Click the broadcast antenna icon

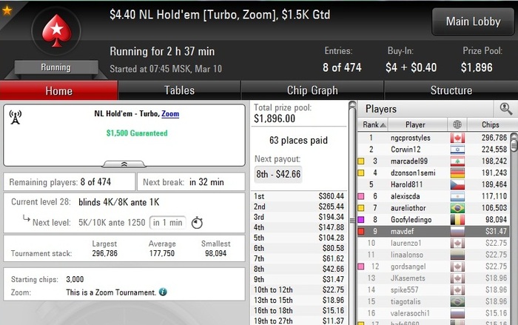coord(16,118)
